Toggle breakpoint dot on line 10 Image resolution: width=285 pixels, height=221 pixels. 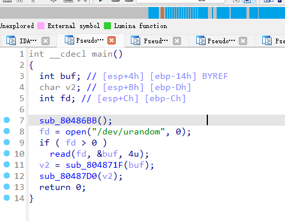point(7,153)
